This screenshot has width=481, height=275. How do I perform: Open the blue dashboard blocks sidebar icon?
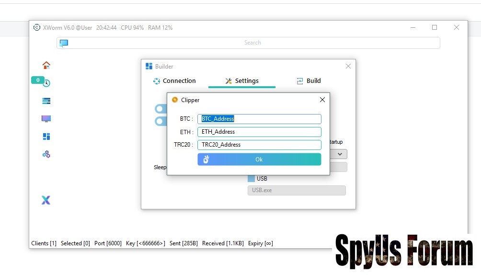click(46, 137)
